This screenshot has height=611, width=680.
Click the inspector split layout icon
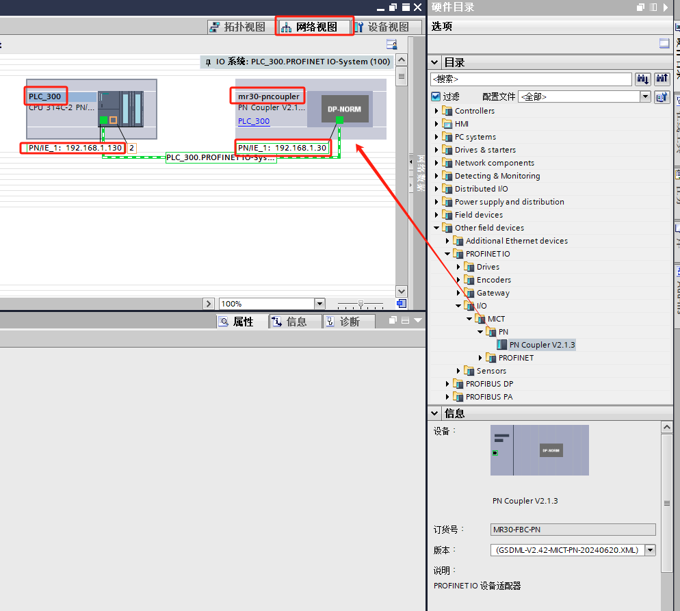coord(406,320)
